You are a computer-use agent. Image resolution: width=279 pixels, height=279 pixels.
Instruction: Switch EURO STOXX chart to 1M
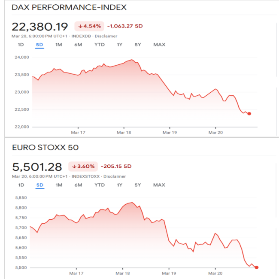(59, 185)
